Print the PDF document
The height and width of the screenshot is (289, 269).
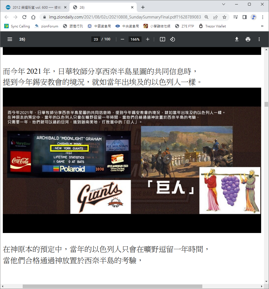click(248, 39)
